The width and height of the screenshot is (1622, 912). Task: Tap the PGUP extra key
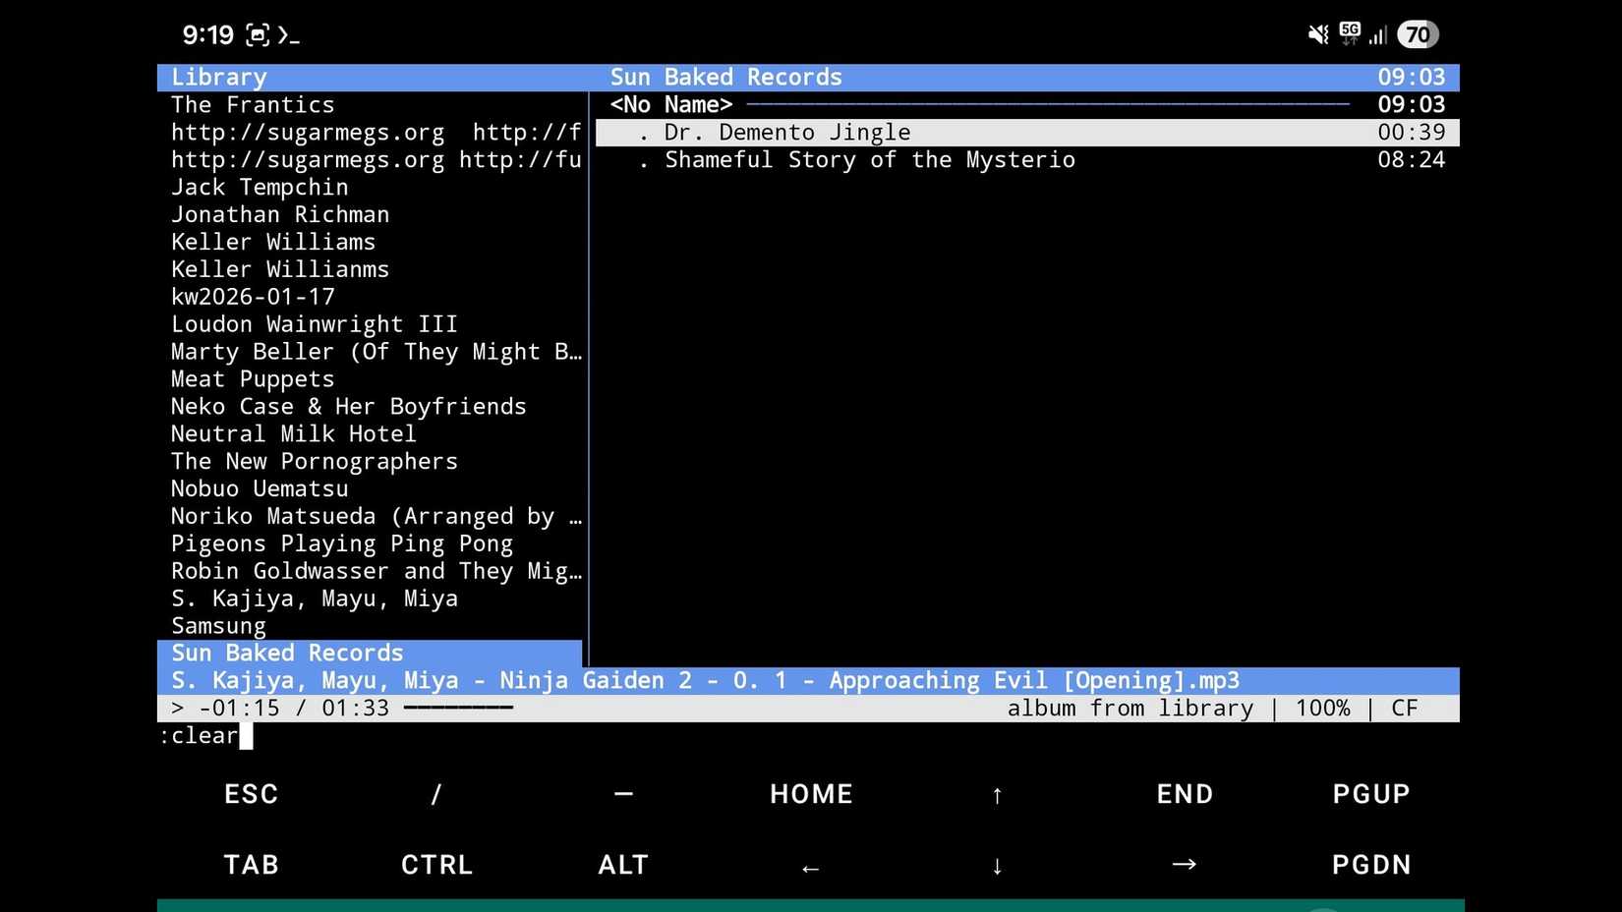tap(1371, 794)
